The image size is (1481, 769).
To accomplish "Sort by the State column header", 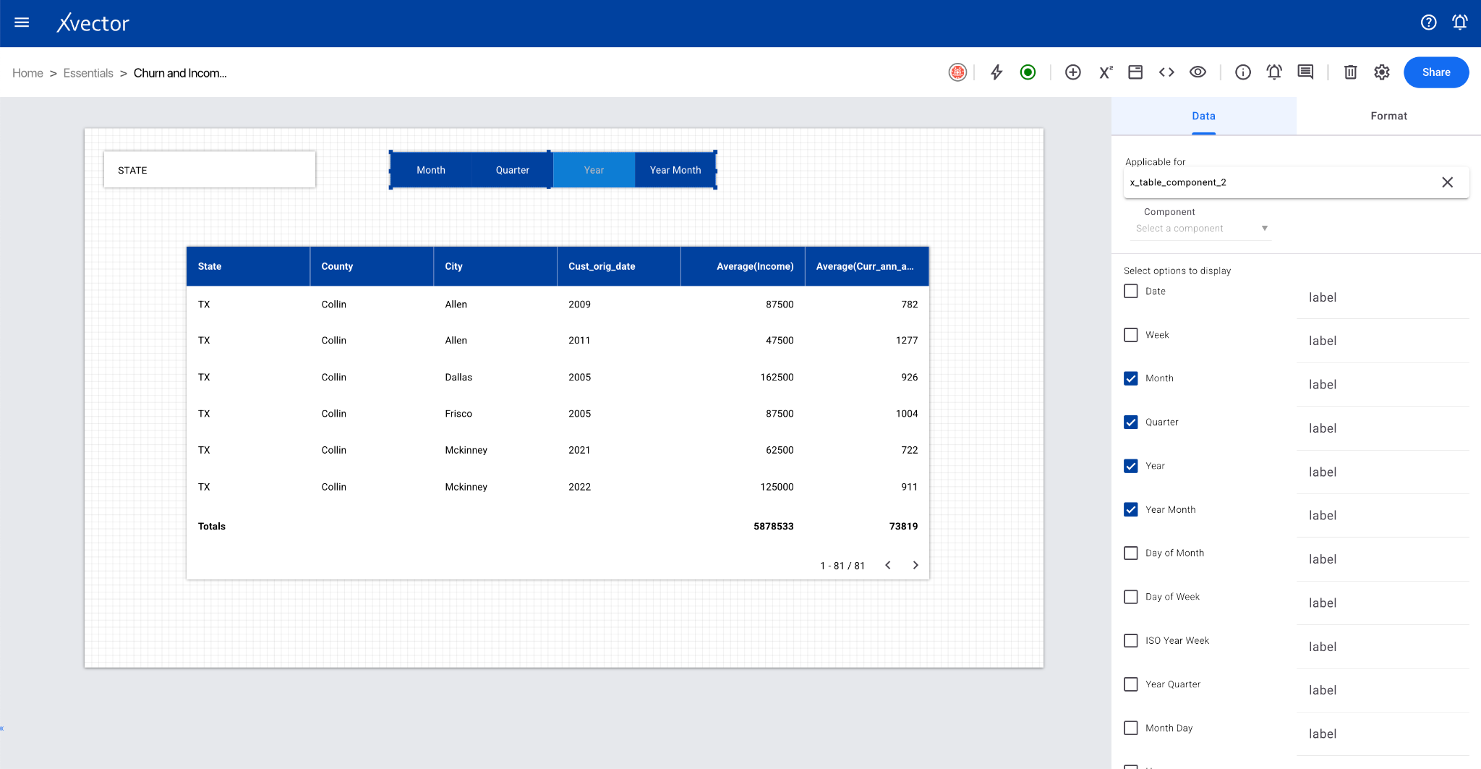I will tap(248, 266).
